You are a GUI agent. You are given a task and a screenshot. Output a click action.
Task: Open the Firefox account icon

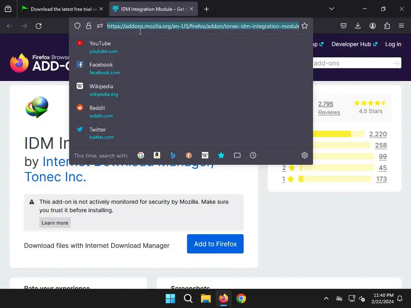click(372, 26)
